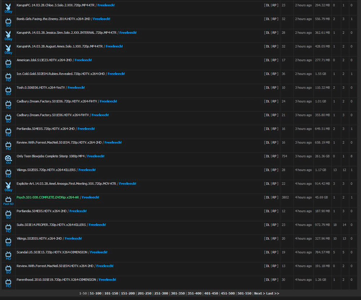Go to page 451-500
The height and width of the screenshot is (300, 361).
[x=228, y=294]
